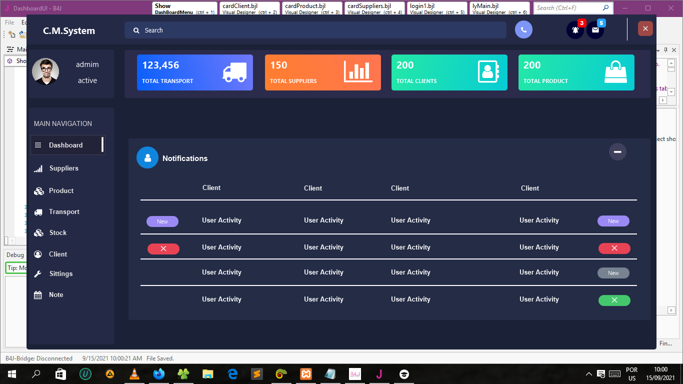Open Windows taskbar search
This screenshot has height=384, width=683.
[36, 374]
